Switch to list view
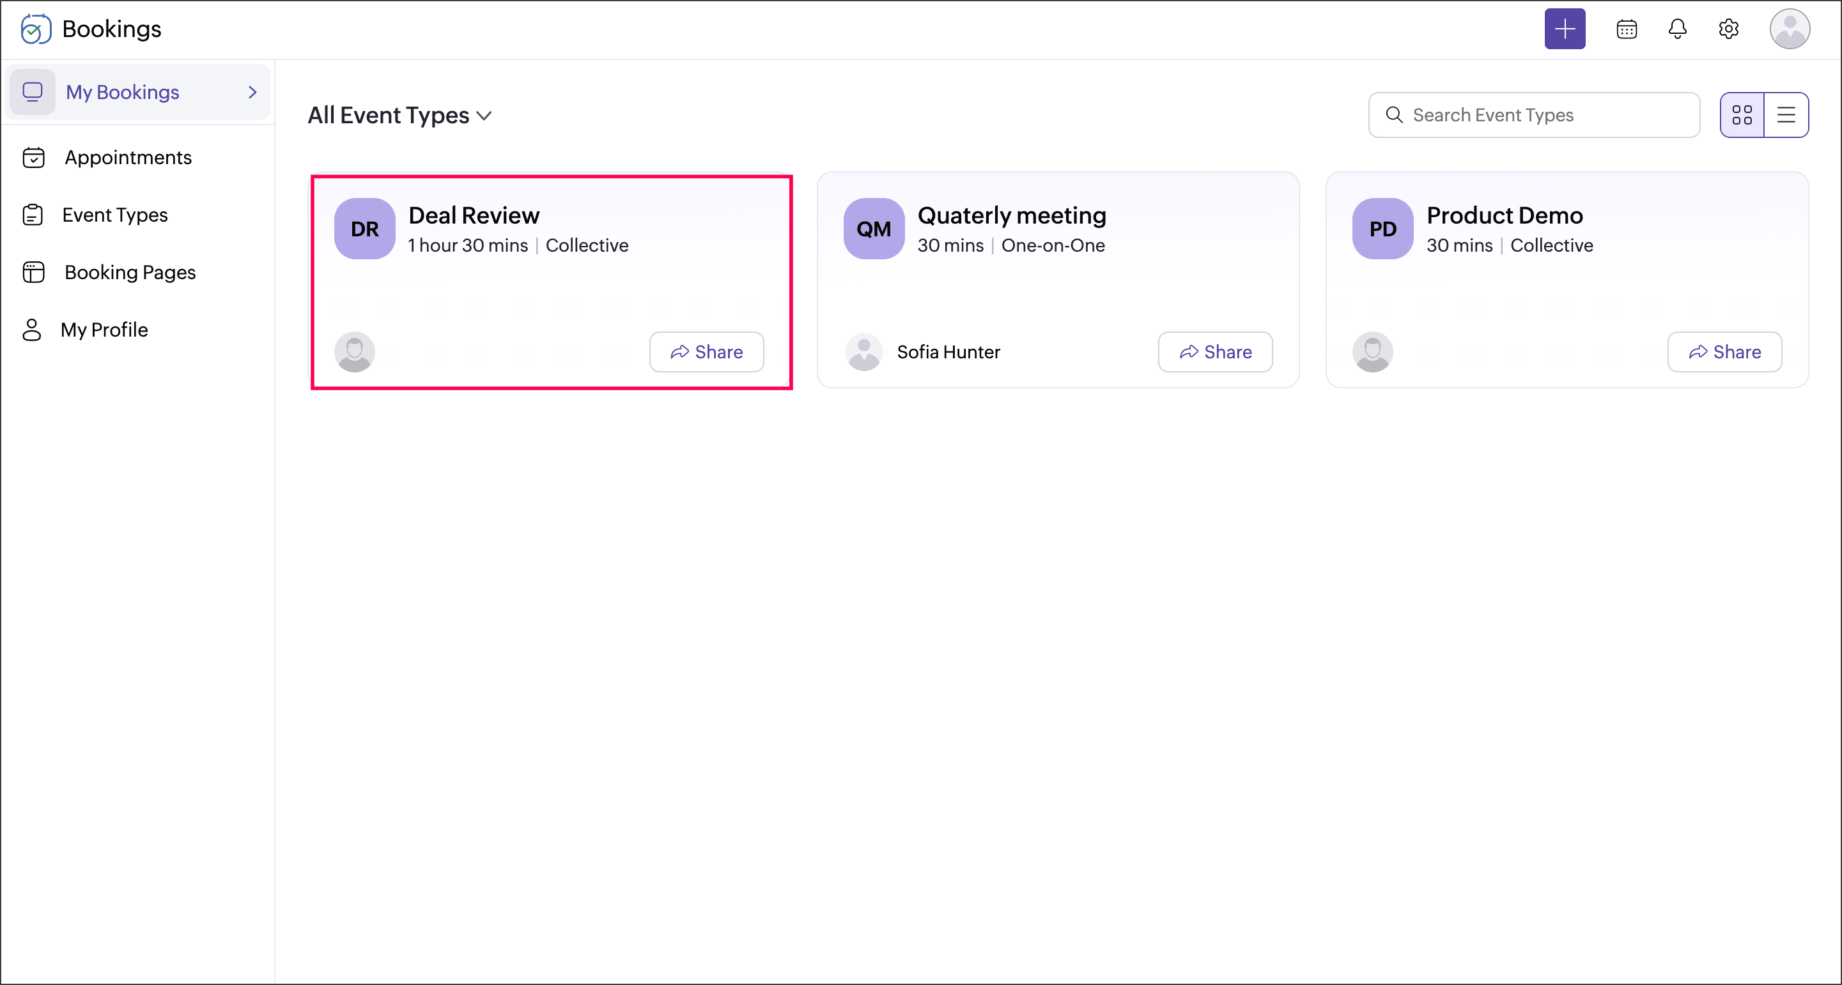Screen dimensions: 1842x985 pyautogui.click(x=1786, y=115)
